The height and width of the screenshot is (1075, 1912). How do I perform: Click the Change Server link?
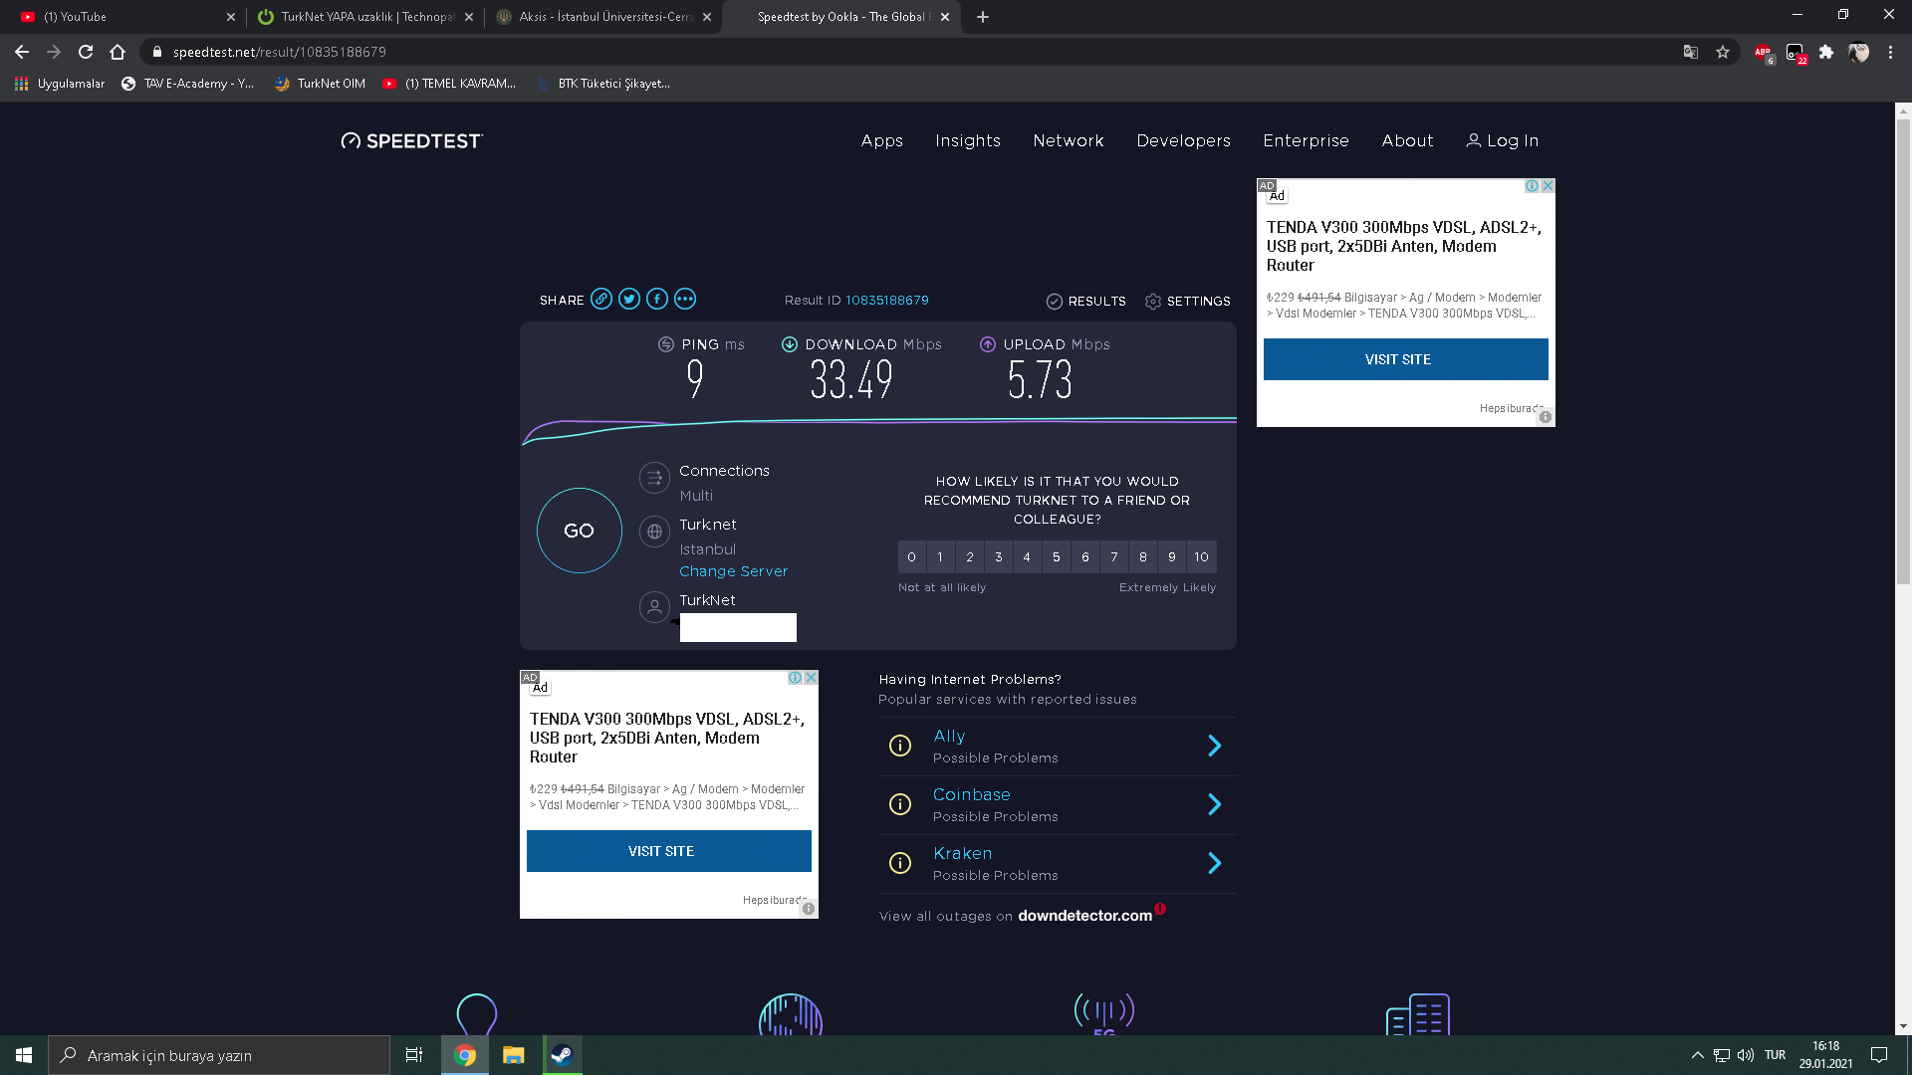pos(733,571)
